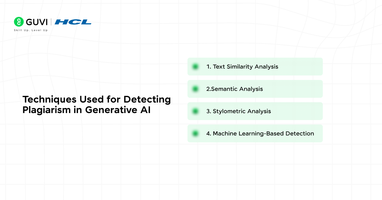Open the Semantic Analysis label
The height and width of the screenshot is (200, 382).
[x=235, y=89]
